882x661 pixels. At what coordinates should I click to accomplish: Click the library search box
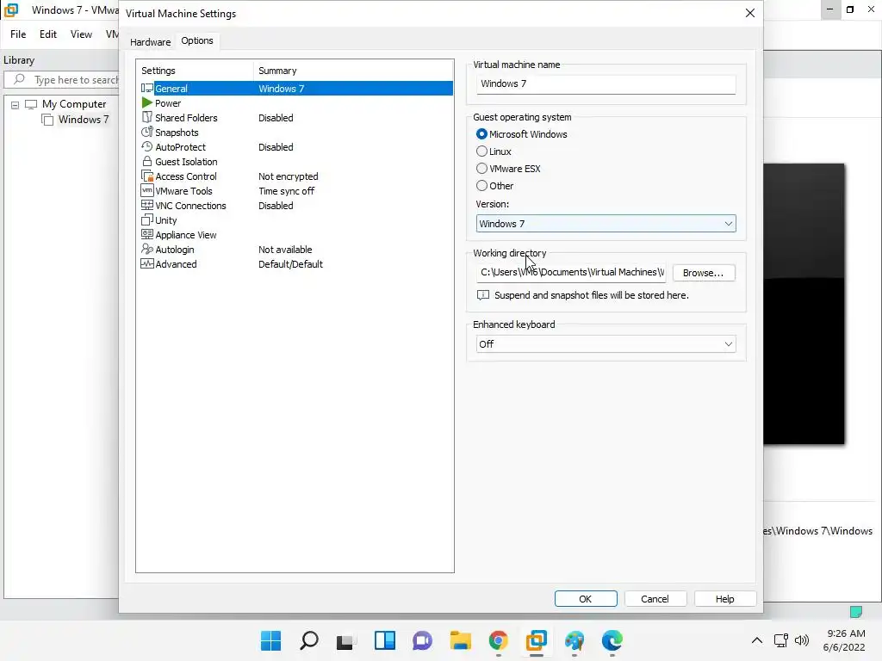(x=63, y=80)
